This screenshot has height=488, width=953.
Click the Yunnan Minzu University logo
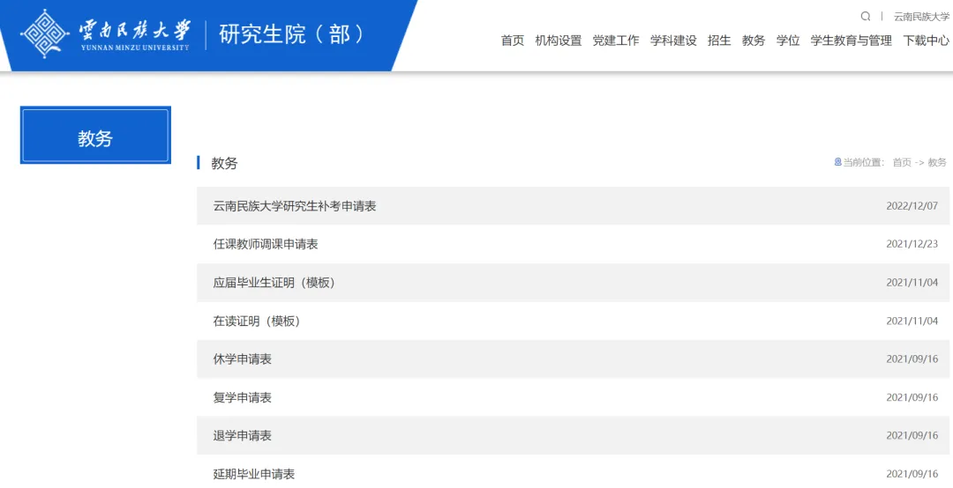click(x=105, y=33)
